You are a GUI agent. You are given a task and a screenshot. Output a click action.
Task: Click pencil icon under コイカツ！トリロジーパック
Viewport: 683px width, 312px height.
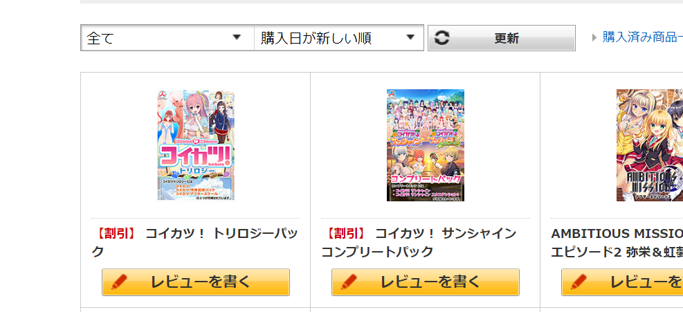click(119, 282)
